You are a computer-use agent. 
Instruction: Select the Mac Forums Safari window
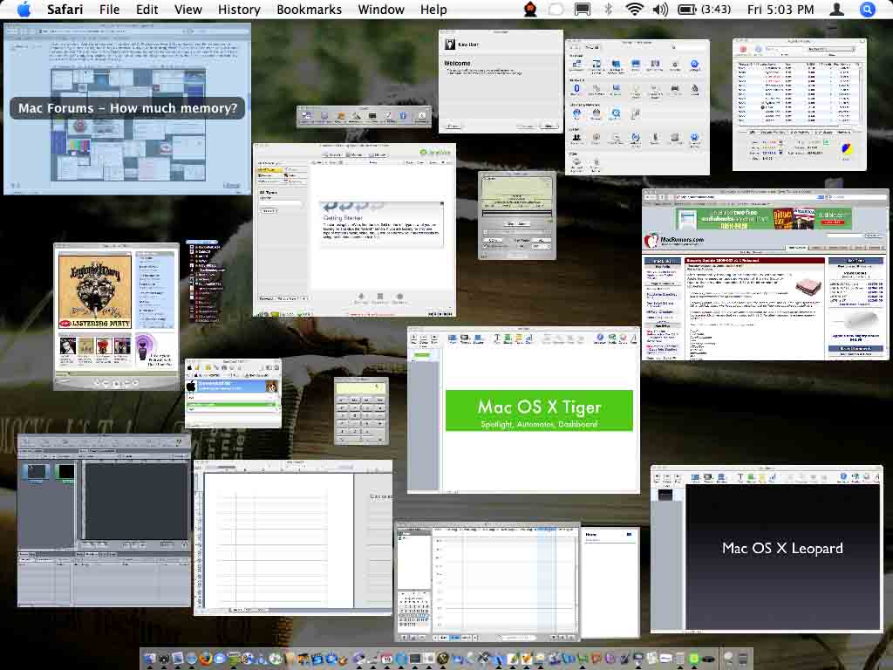[x=127, y=109]
